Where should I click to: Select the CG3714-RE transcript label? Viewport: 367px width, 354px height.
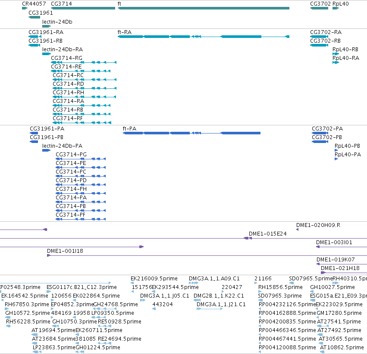[66, 67]
